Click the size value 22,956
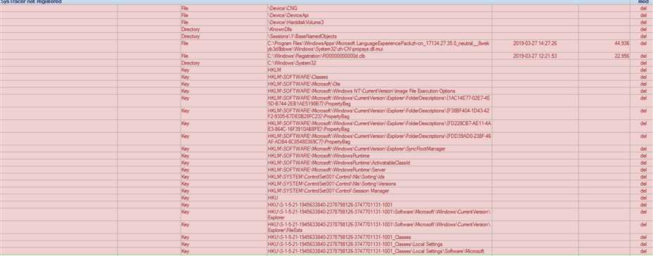This screenshot has width=653, height=256. [x=622, y=55]
